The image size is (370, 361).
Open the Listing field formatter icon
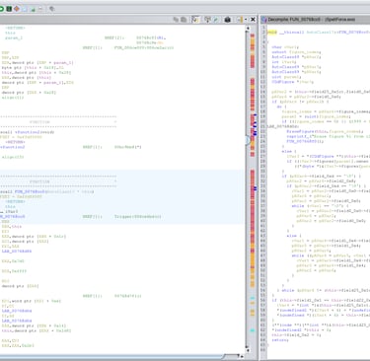207,20
